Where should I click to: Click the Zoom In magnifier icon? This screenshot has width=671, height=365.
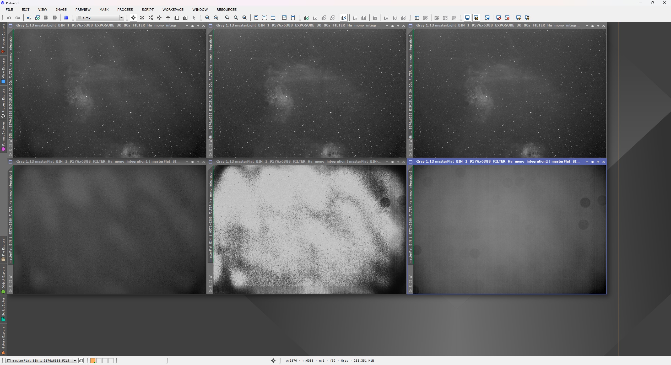207,18
